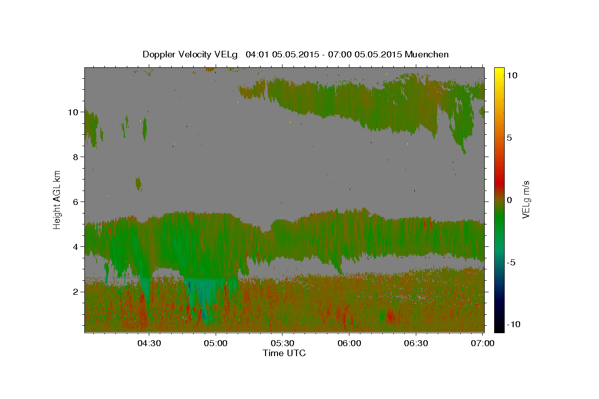The width and height of the screenshot is (599, 399).
Task: Click the 'VELg m/s' colorbar title
Action: tap(526, 199)
